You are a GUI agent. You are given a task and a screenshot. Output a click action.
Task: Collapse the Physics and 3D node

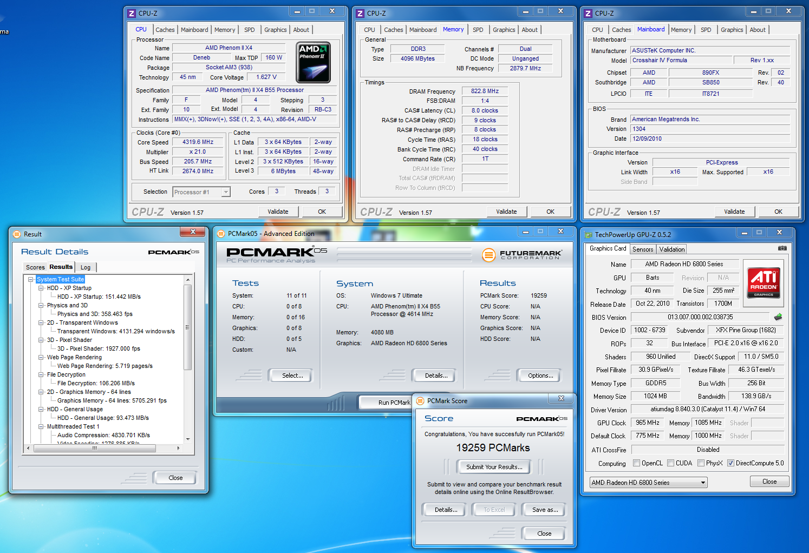41,306
